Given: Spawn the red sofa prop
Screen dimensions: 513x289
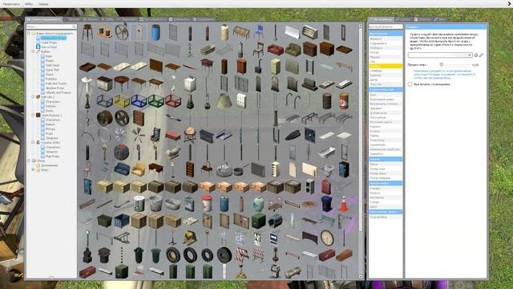Looking at the screenshot, I should pyautogui.click(x=276, y=50).
